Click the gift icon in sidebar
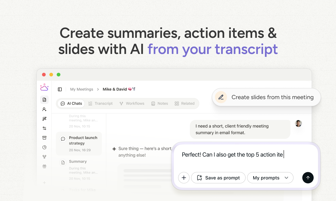This screenshot has width=336, height=201. (x=44, y=166)
